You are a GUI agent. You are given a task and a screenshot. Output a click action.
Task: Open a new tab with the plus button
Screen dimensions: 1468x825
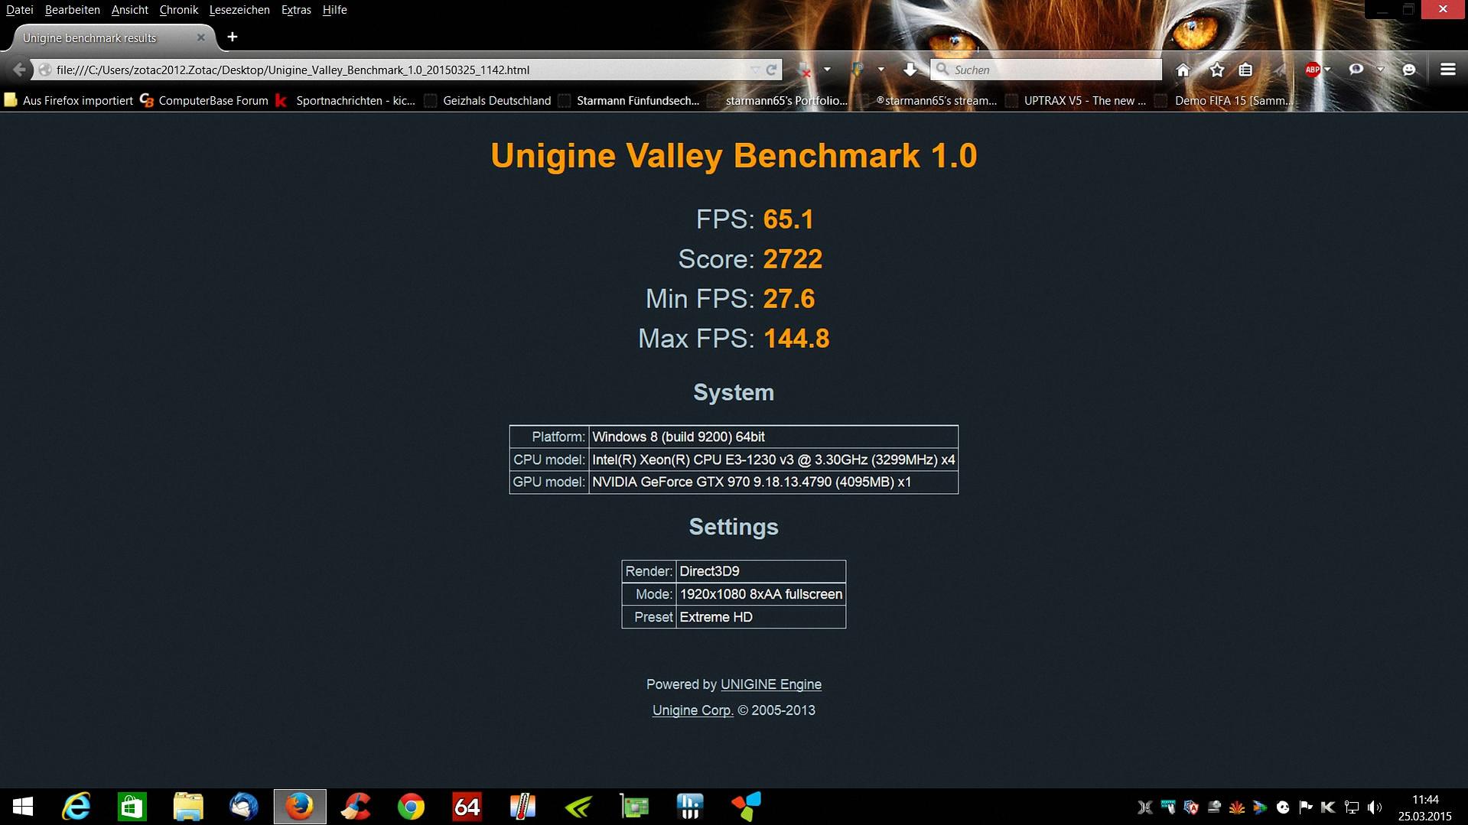pos(232,37)
